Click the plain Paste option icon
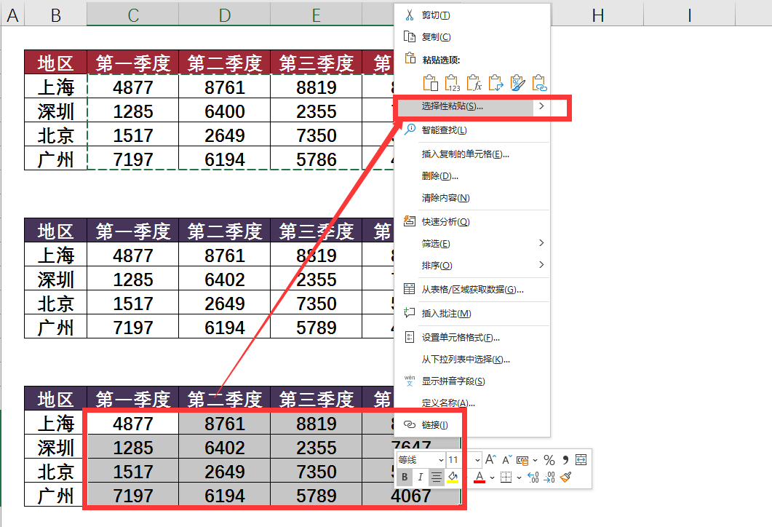Viewport: 772px width, 527px height. 430,83
